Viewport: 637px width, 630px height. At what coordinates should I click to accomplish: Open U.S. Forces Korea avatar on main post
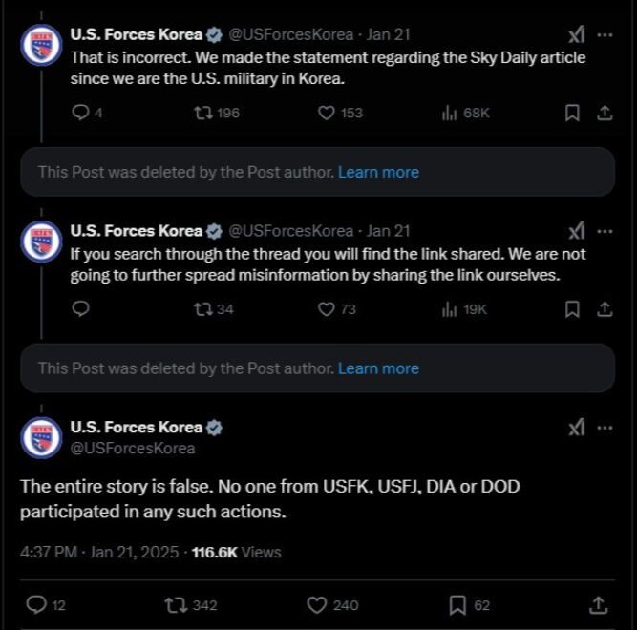tap(41, 437)
